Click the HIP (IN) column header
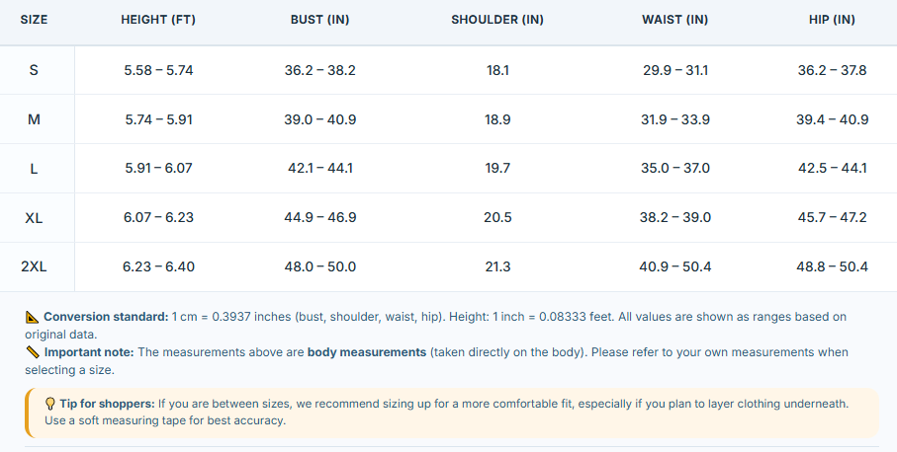 [x=832, y=20]
